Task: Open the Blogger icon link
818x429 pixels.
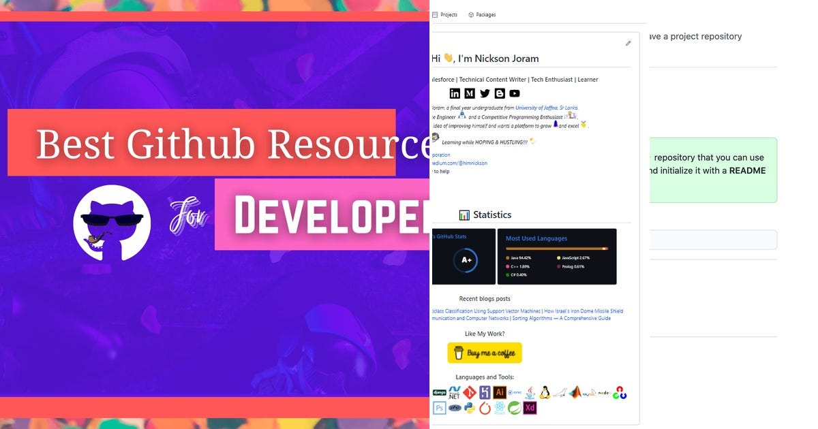Action: click(x=500, y=93)
